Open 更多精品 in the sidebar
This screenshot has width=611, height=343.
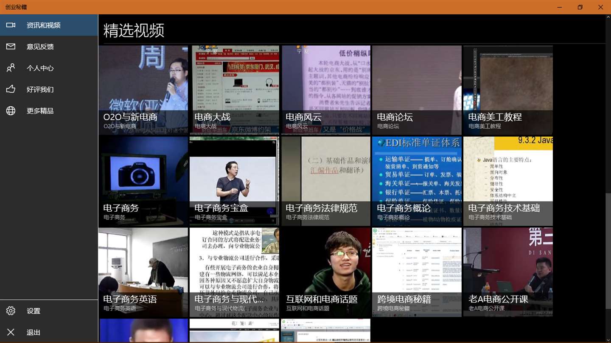tap(49, 111)
